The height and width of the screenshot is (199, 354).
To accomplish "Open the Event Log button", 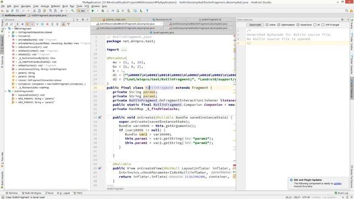I will pos(341,193).
